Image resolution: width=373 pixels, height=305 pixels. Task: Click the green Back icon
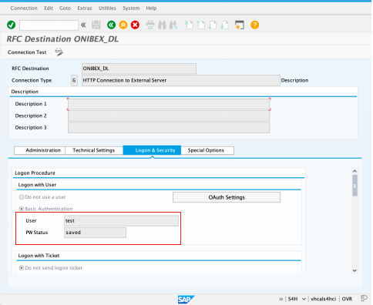tap(111, 25)
